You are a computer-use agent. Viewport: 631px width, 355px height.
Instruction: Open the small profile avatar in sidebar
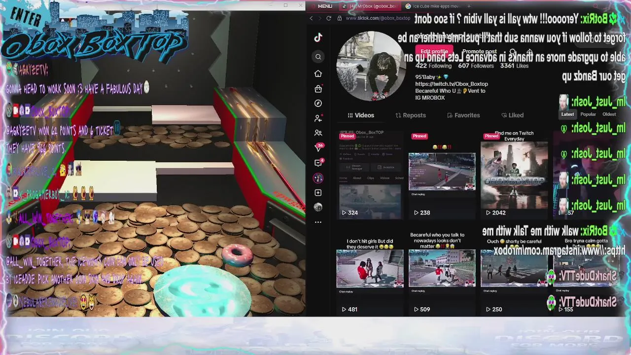click(x=318, y=207)
